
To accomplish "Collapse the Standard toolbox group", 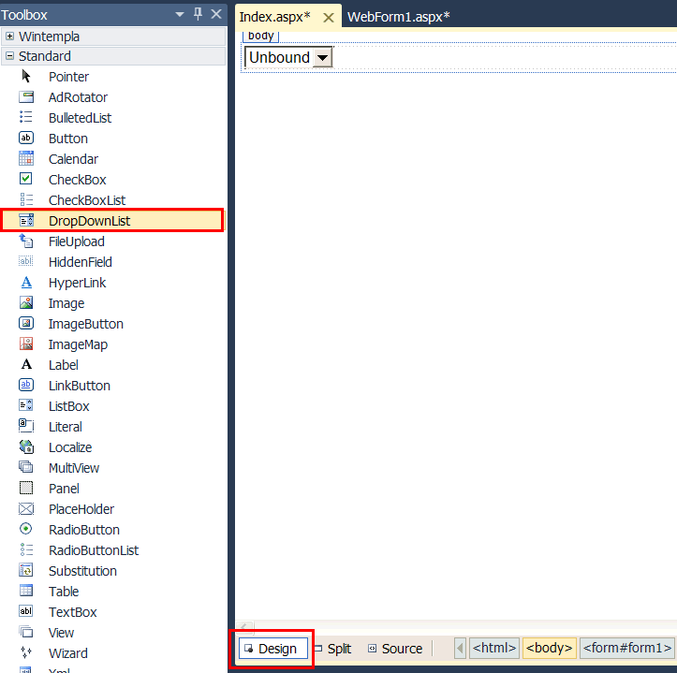I will pyautogui.click(x=10, y=56).
